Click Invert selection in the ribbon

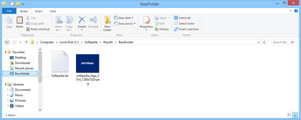(x=186, y=29)
